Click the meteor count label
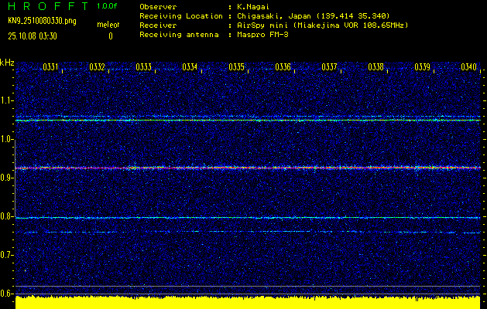 pyautogui.click(x=108, y=25)
